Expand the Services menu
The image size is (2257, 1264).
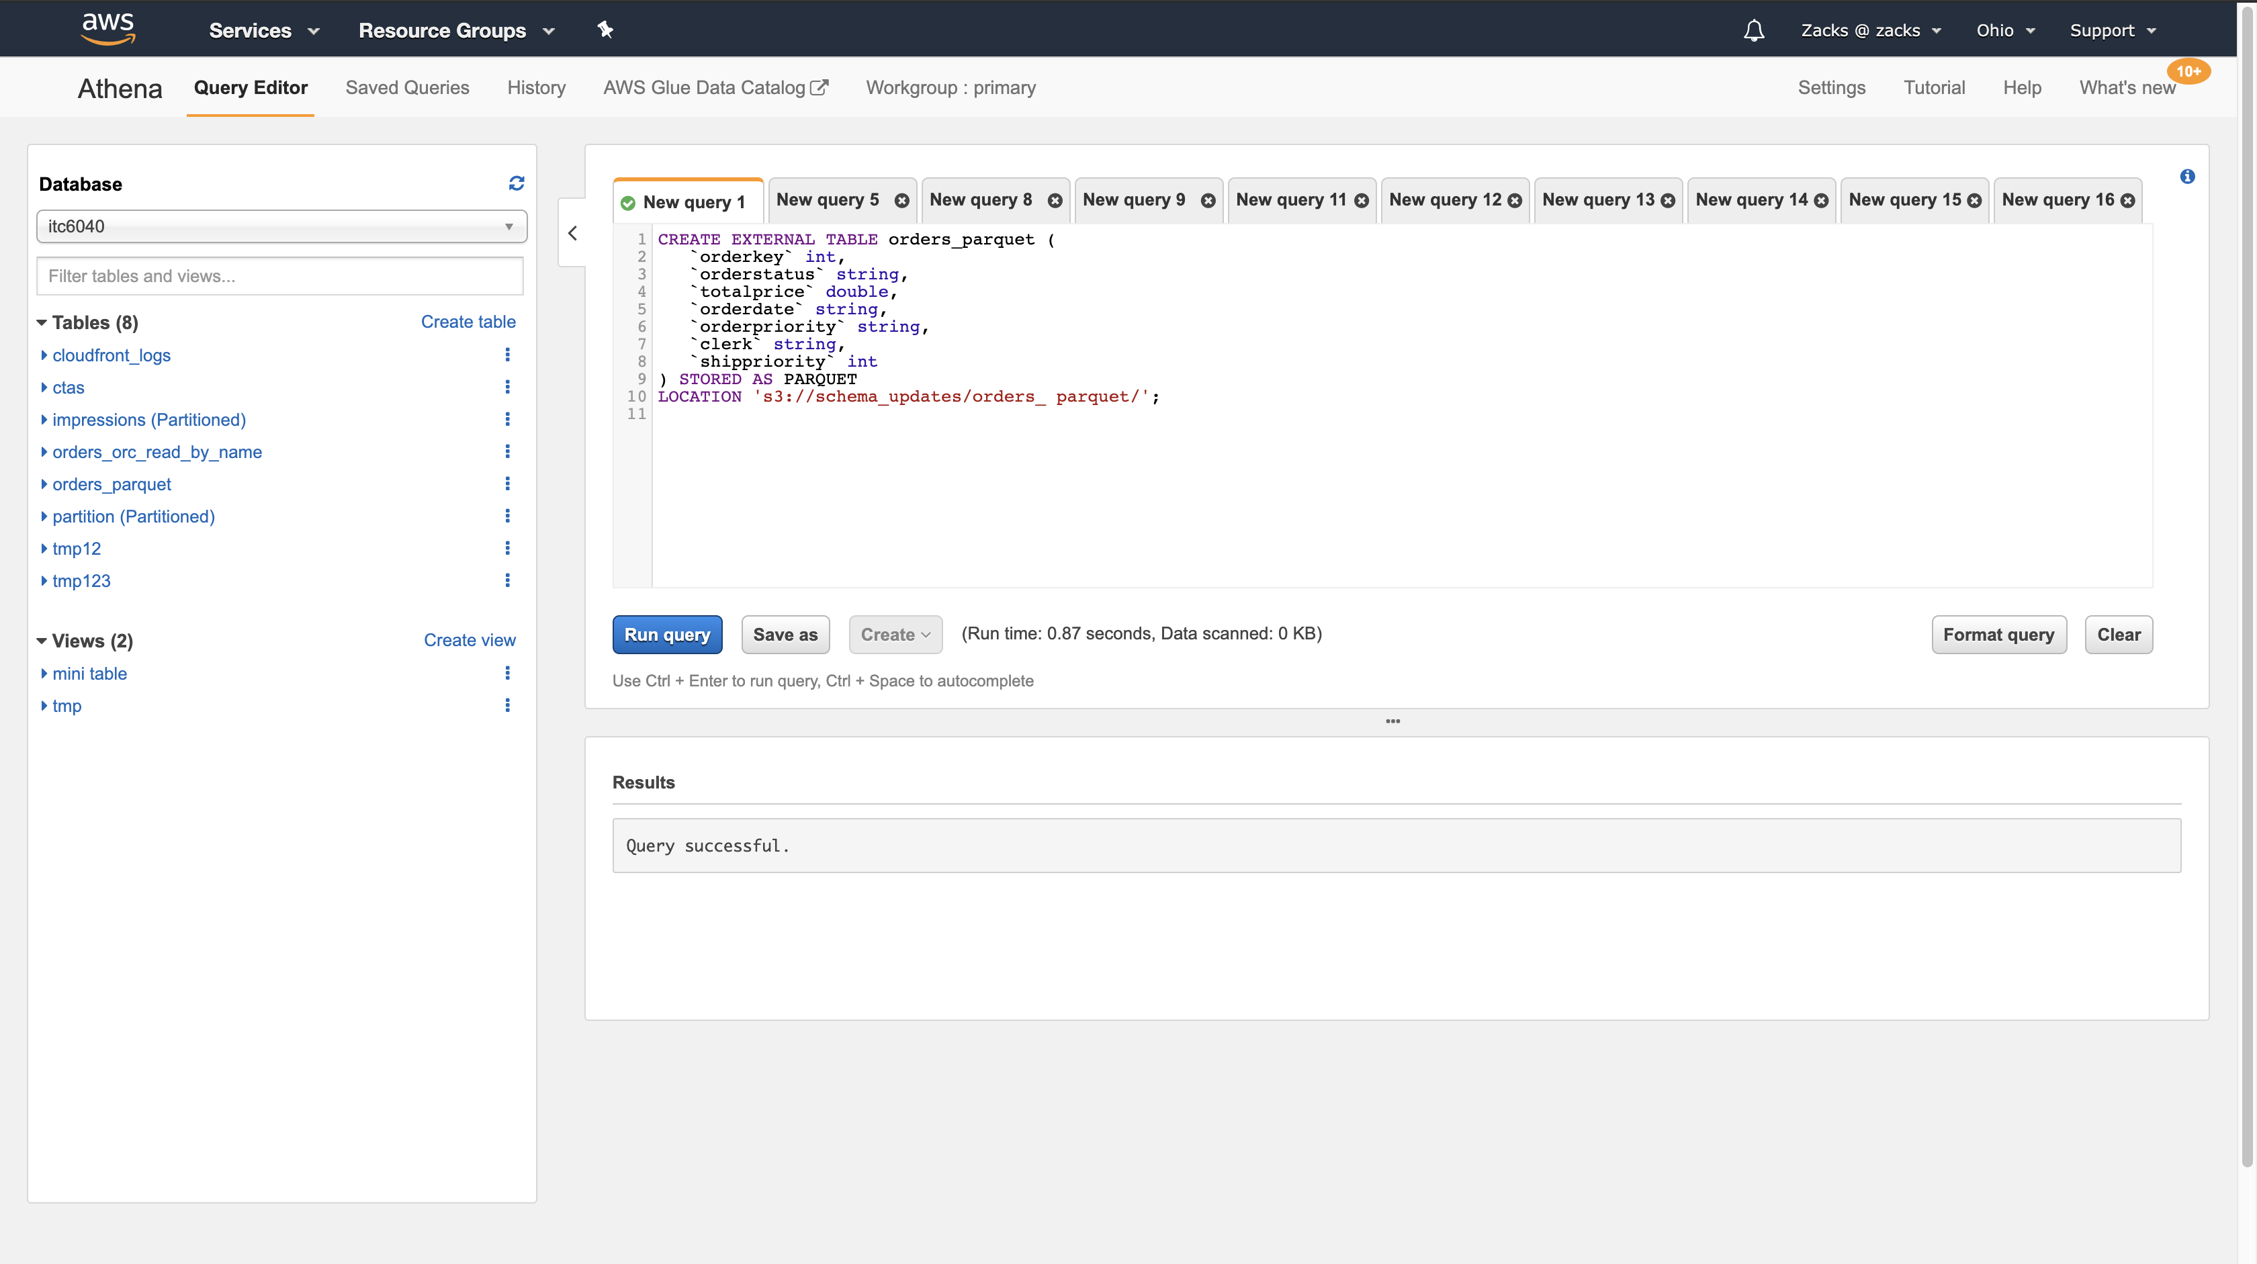point(264,31)
